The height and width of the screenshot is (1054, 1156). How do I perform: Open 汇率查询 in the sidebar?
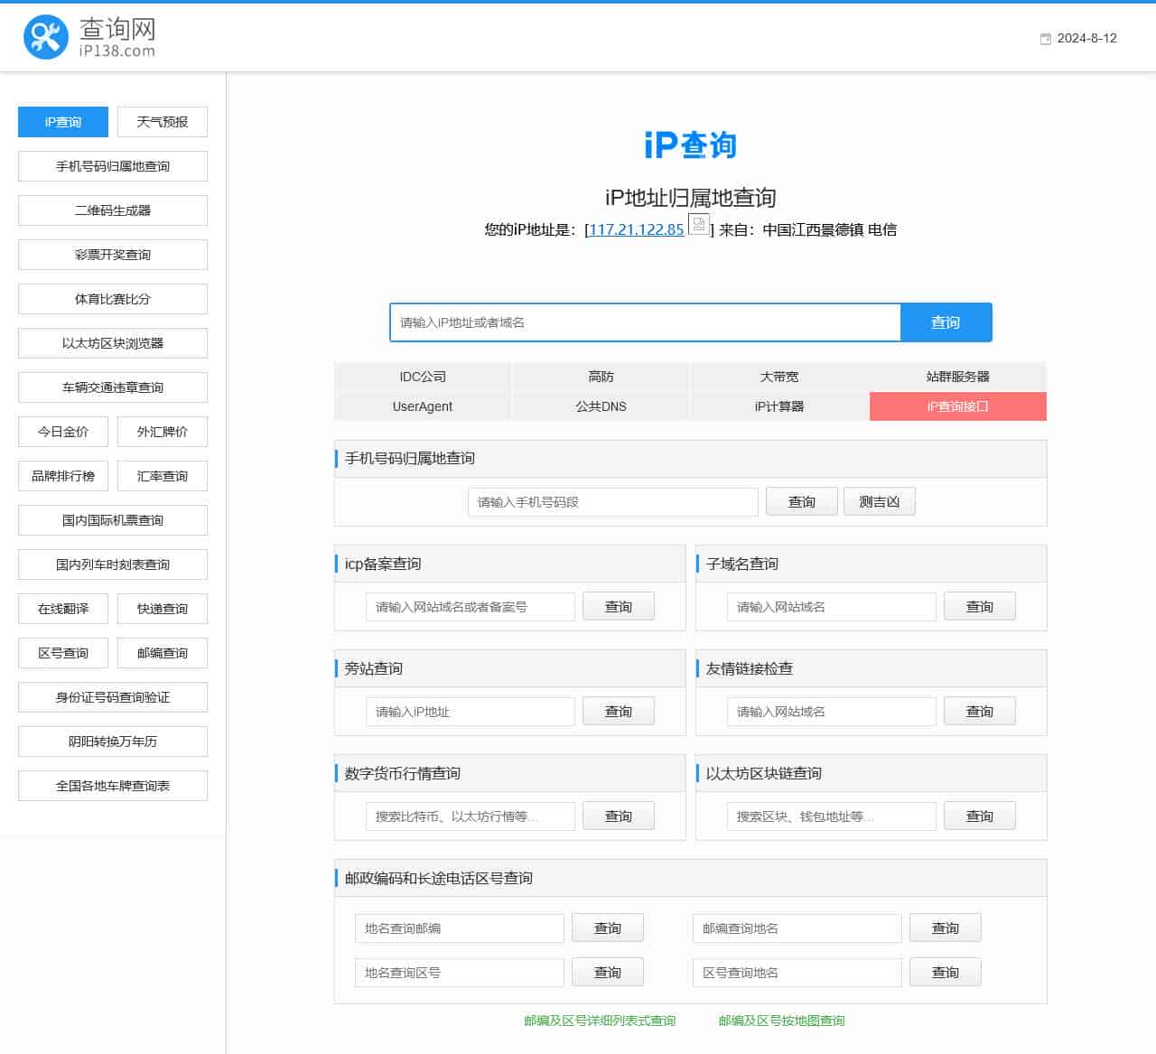[x=163, y=476]
